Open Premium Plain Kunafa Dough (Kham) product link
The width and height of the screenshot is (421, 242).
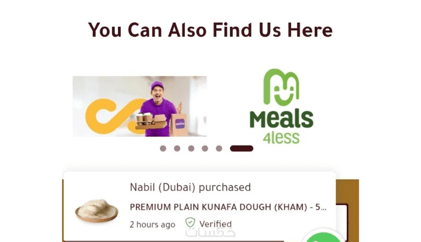tap(228, 207)
